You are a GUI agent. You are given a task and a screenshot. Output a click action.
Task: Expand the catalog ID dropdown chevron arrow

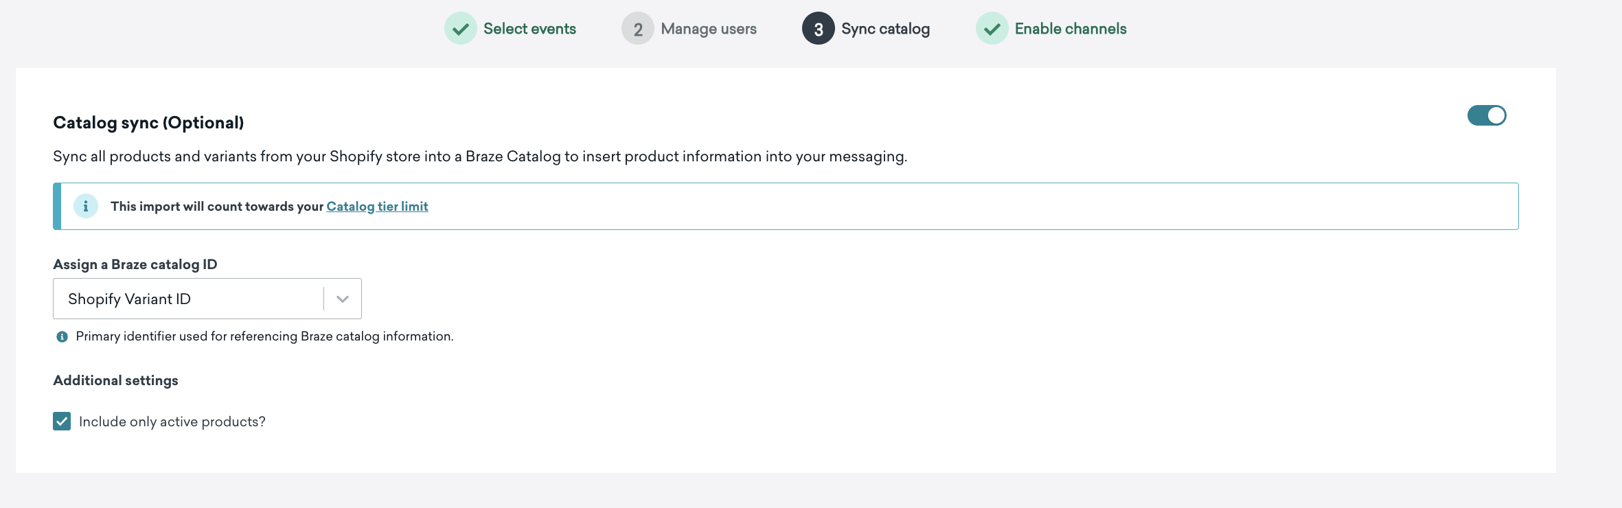pyautogui.click(x=343, y=299)
